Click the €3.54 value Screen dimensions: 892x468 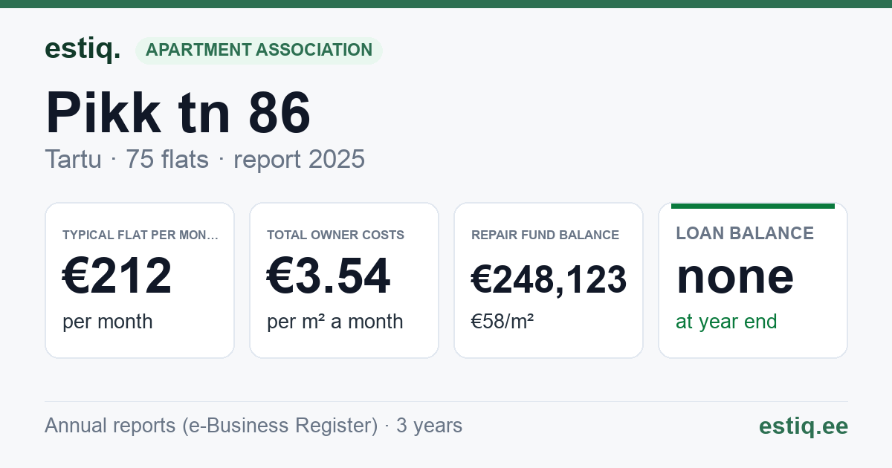pyautogui.click(x=329, y=276)
